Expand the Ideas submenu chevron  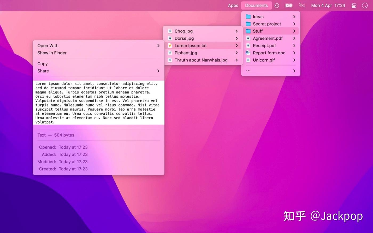pos(294,17)
